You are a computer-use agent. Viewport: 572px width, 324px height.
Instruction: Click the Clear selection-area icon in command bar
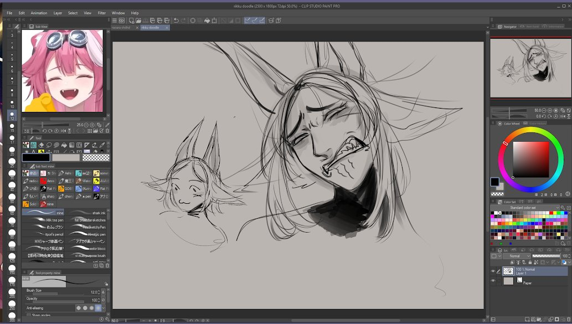pyautogui.click(x=193, y=20)
